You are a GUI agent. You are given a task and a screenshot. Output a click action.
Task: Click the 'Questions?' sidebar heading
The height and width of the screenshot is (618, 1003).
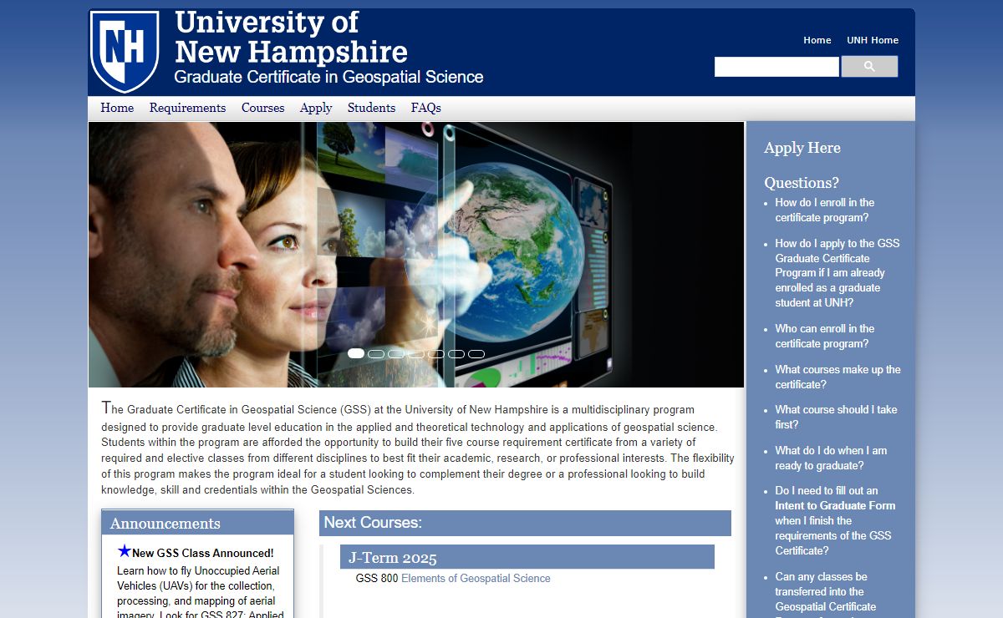pyautogui.click(x=802, y=183)
